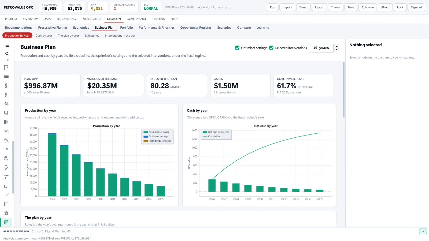429x241 pixels.
Task: Open the INTELLIGENCE tab
Action: click(x=91, y=19)
